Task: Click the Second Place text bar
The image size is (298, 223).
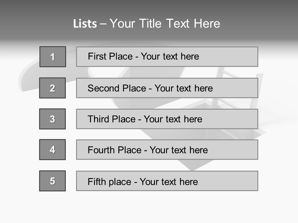Action: click(167, 88)
